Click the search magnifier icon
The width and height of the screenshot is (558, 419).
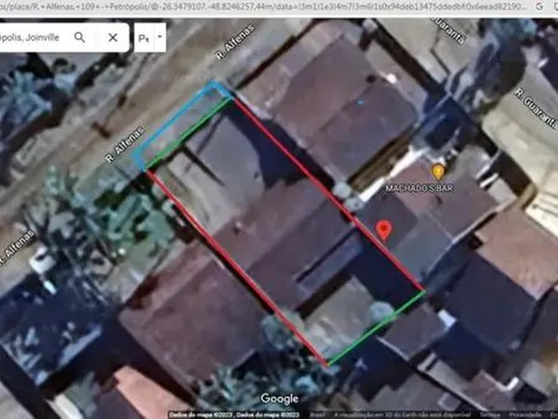[79, 37]
